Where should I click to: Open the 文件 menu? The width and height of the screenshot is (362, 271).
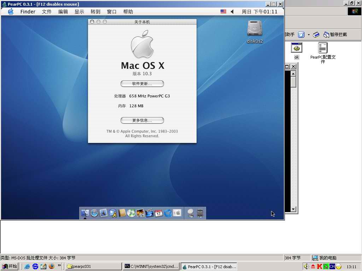pos(47,12)
